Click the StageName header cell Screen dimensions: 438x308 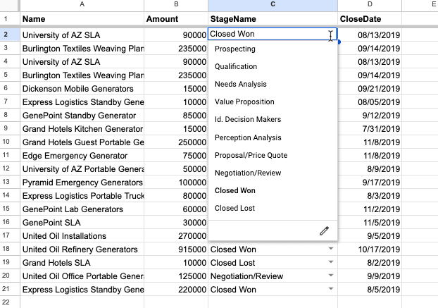coord(273,19)
